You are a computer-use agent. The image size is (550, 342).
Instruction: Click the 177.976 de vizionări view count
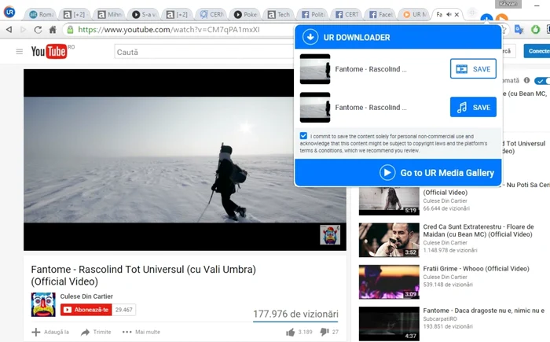pyautogui.click(x=295, y=314)
